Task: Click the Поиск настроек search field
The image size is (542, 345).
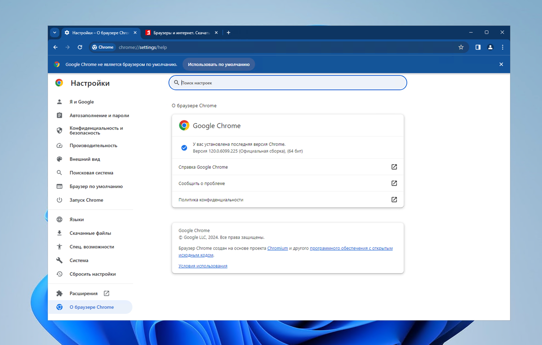Action: pyautogui.click(x=288, y=83)
